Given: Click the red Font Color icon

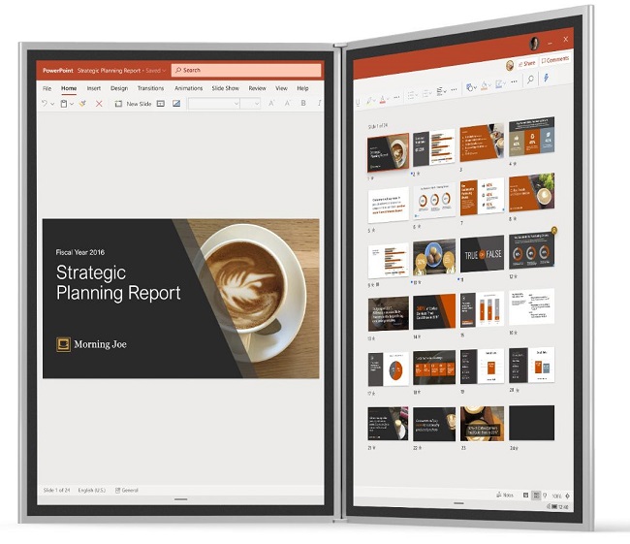Looking at the screenshot, I should [x=382, y=99].
